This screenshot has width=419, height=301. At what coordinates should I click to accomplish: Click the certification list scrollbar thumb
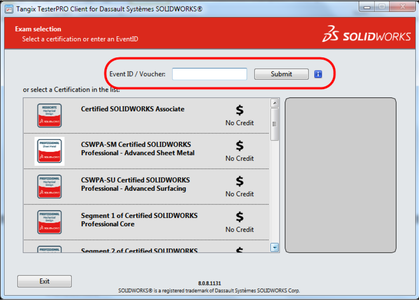[x=275, y=124]
